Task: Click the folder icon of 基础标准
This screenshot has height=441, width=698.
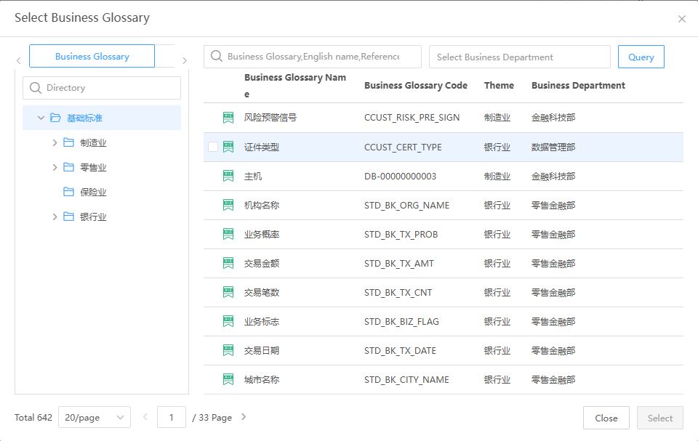Action: [x=55, y=118]
